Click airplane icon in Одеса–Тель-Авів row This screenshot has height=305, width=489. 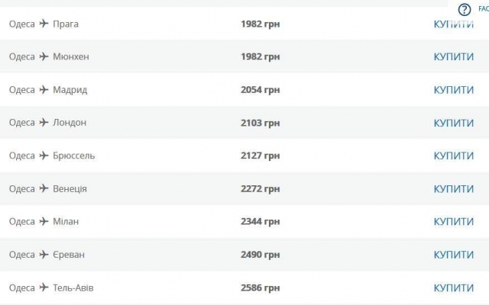(44, 287)
